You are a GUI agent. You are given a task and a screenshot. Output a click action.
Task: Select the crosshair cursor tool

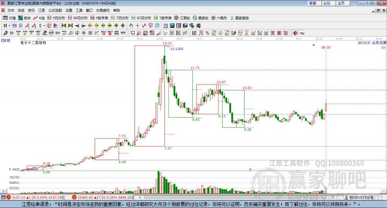pos(138,26)
